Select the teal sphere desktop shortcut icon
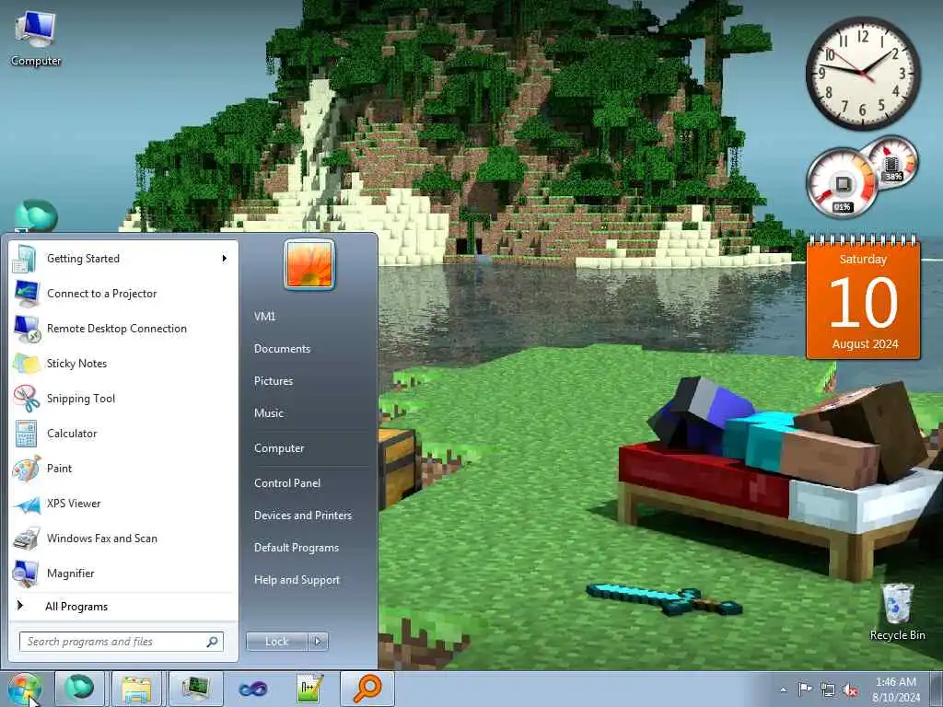 pos(36,216)
